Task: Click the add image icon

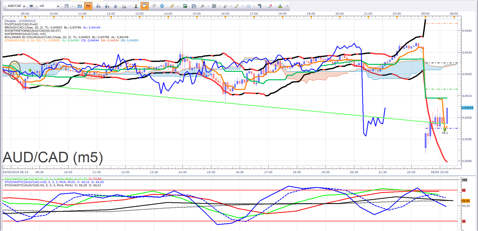Action: coord(185,6)
